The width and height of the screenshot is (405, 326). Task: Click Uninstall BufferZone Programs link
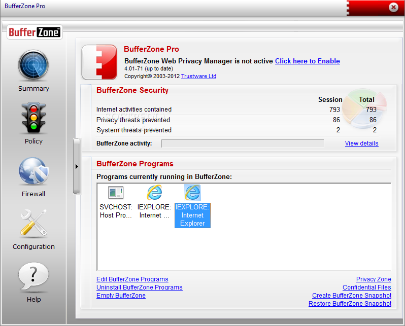coord(139,287)
